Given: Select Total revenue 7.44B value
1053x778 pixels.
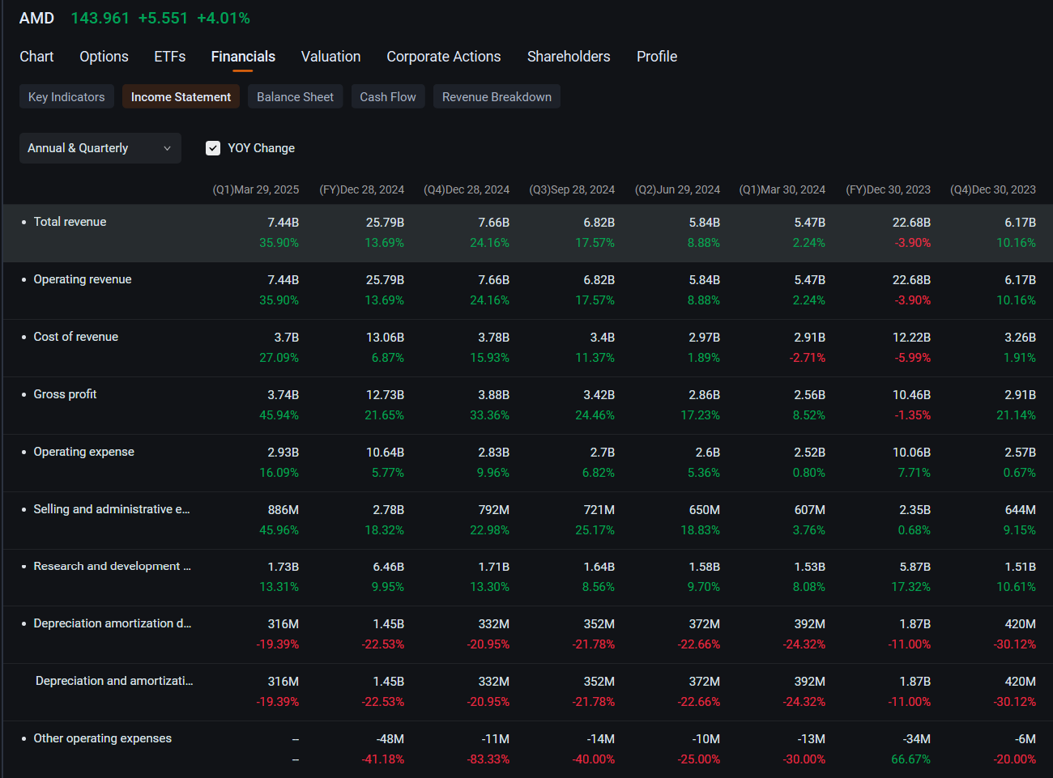Looking at the screenshot, I should point(283,223).
